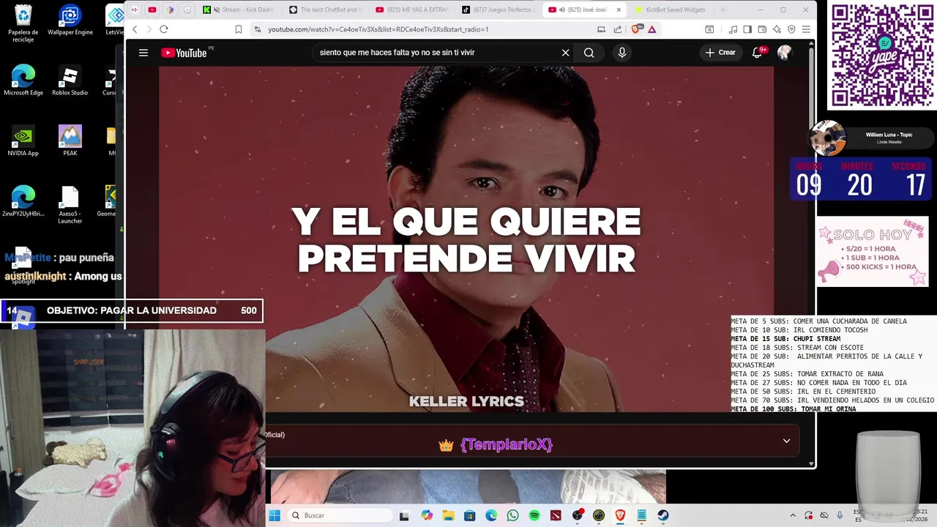Run search with the magnifying glass button
This screenshot has height=527, width=937.
[589, 53]
